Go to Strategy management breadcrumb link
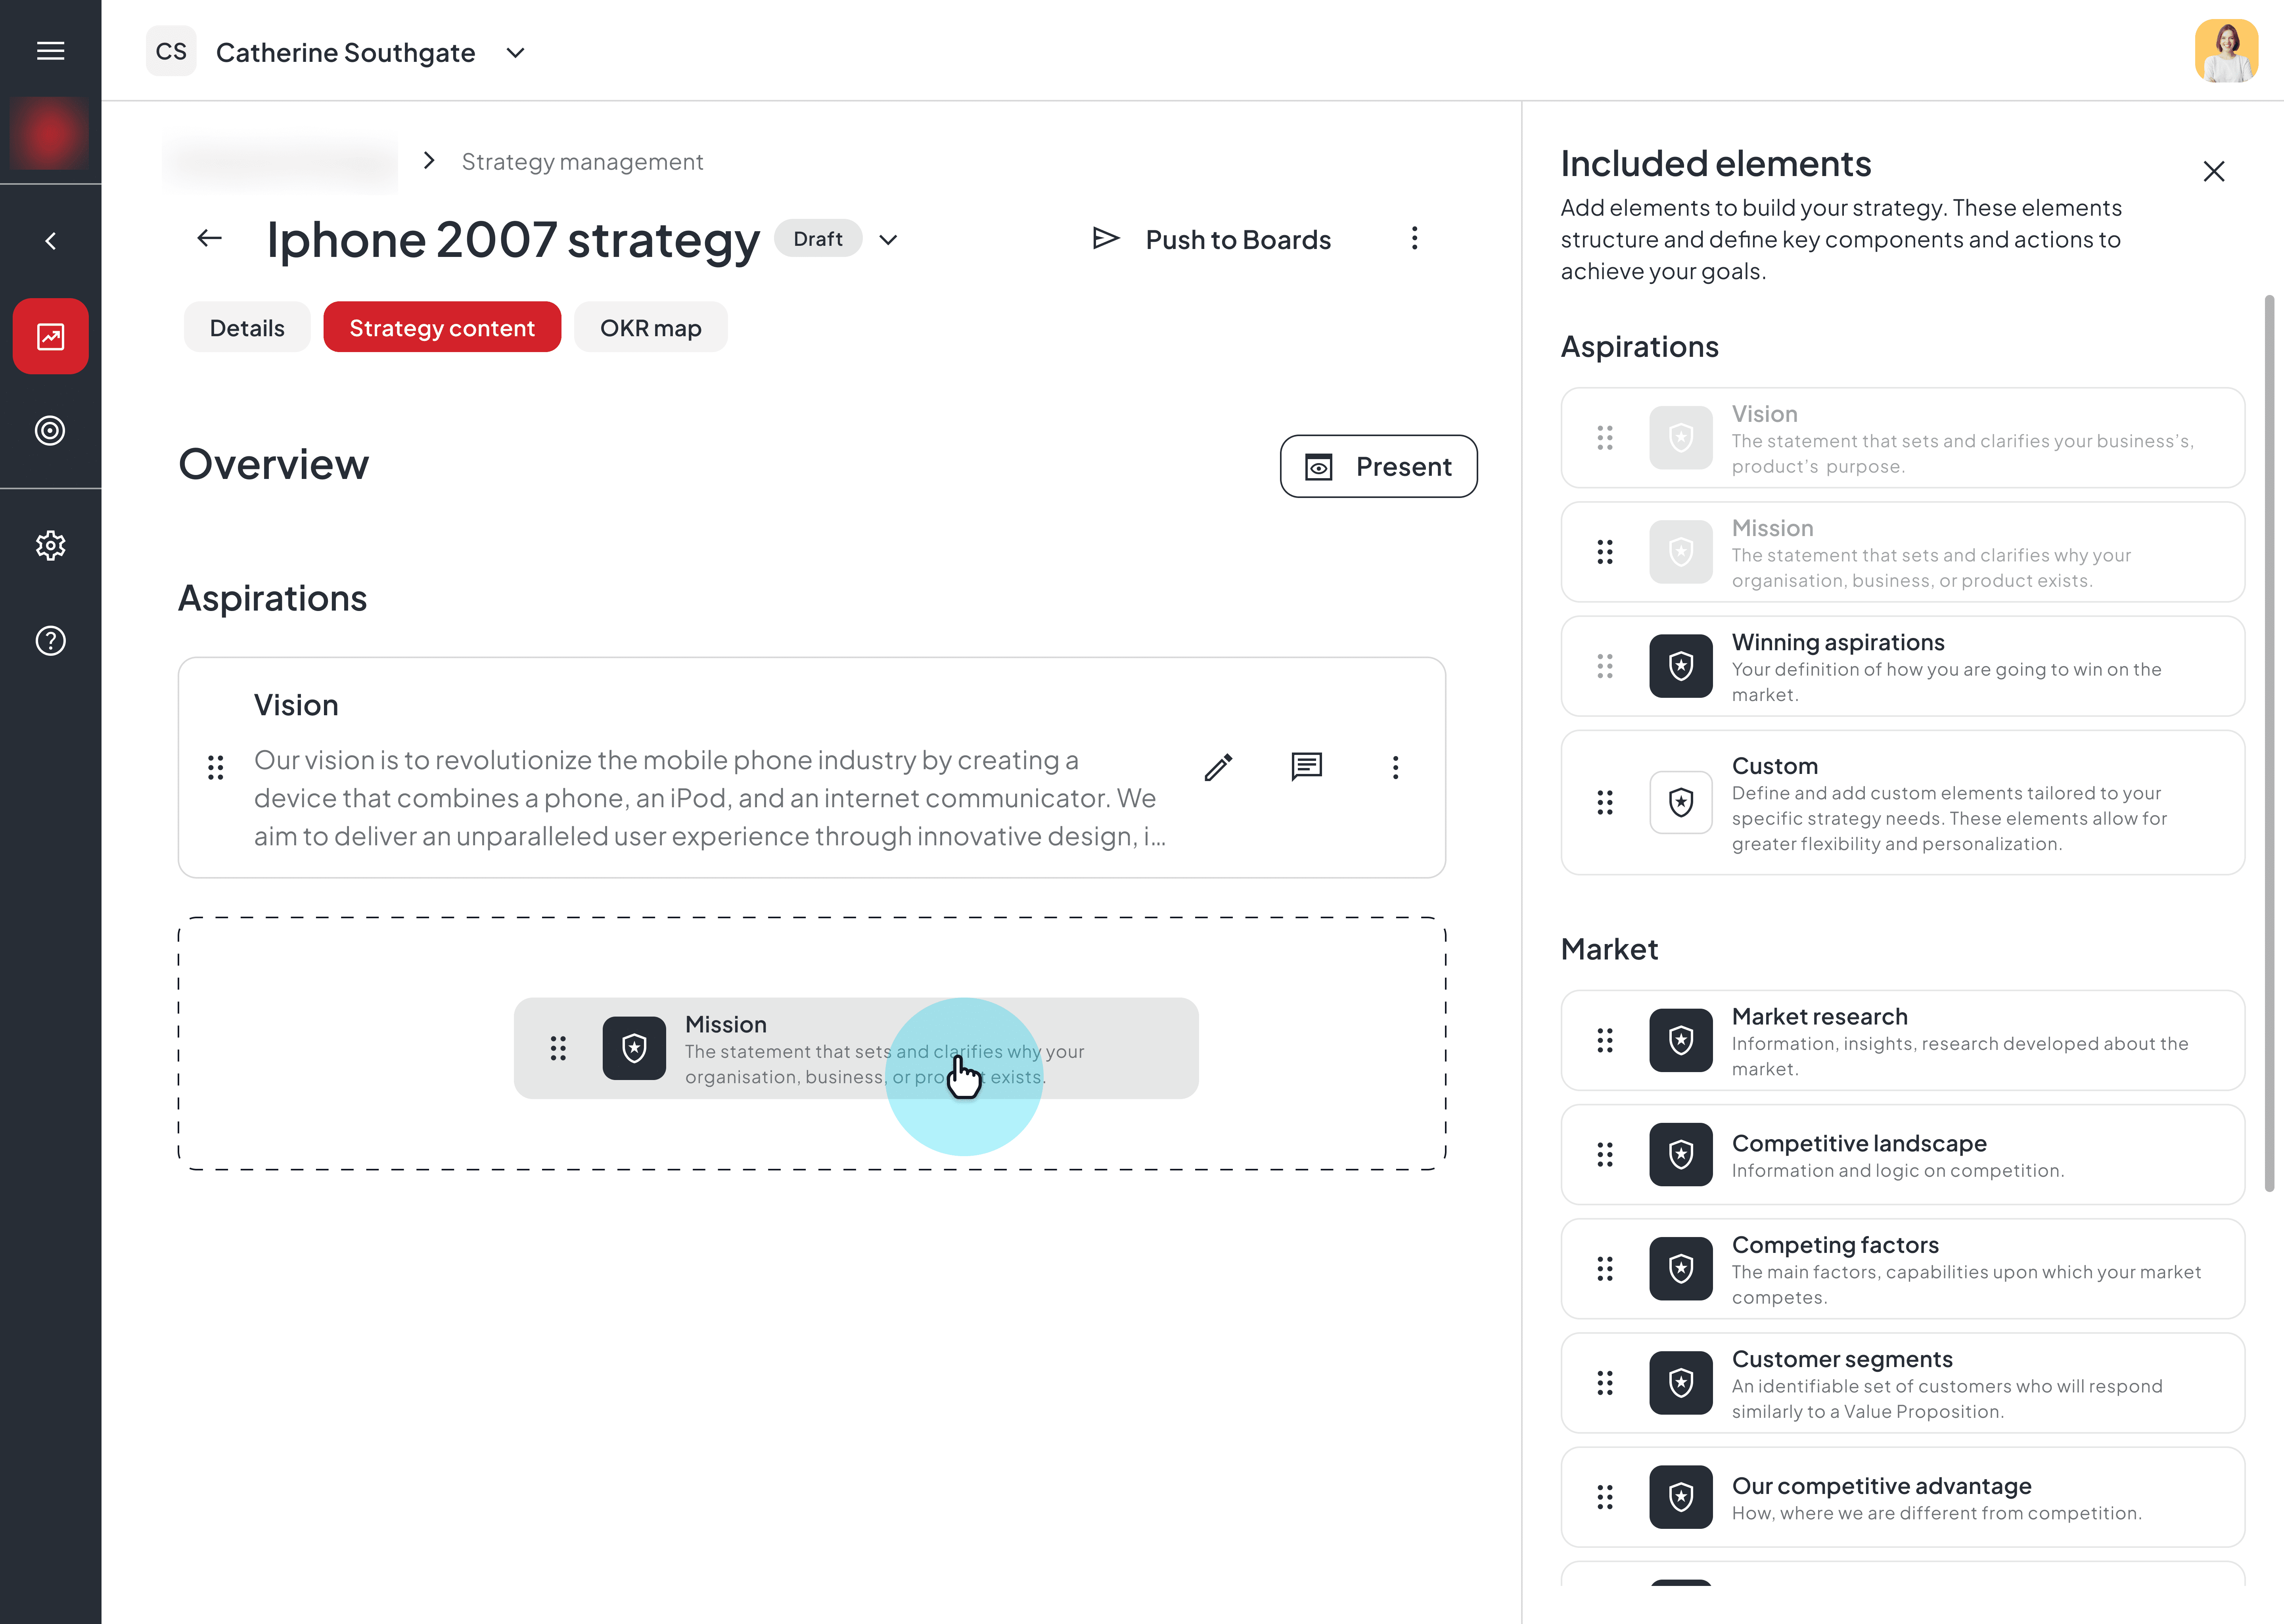This screenshot has width=2284, height=1624. pyautogui.click(x=582, y=161)
